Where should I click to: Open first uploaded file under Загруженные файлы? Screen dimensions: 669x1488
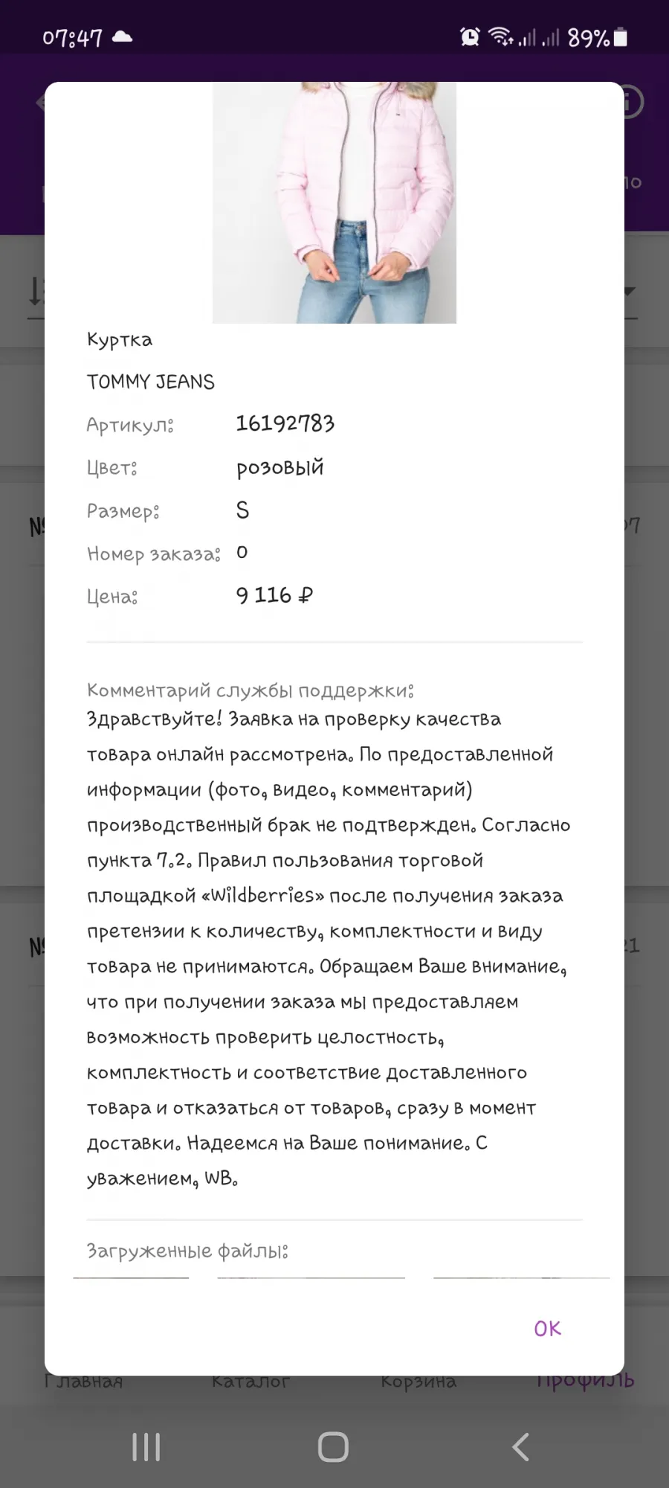pos(131,1278)
